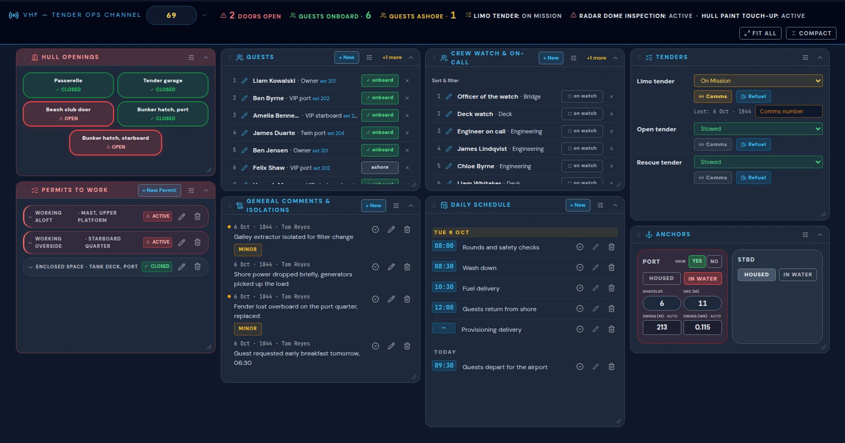
Task: Open Anchors panel settings sliders icon
Action: [x=805, y=235]
